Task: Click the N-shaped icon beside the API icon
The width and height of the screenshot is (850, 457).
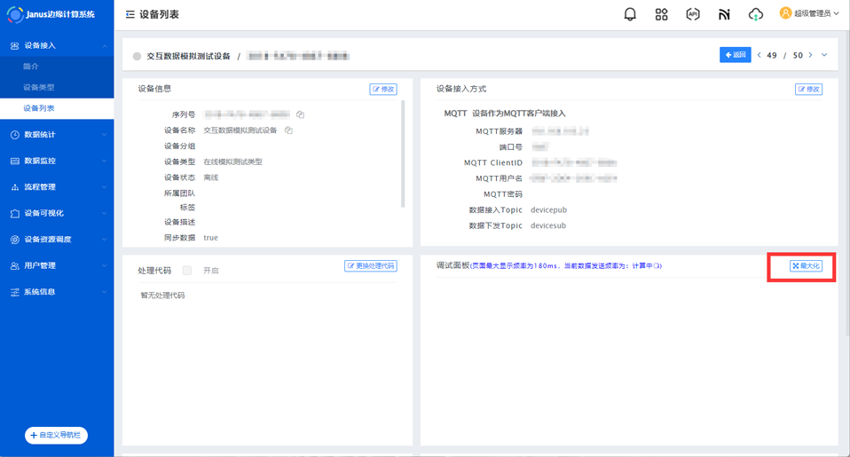Action: point(724,14)
